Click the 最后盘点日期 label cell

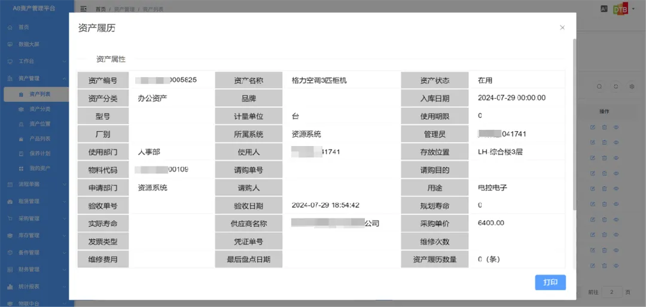(248, 260)
